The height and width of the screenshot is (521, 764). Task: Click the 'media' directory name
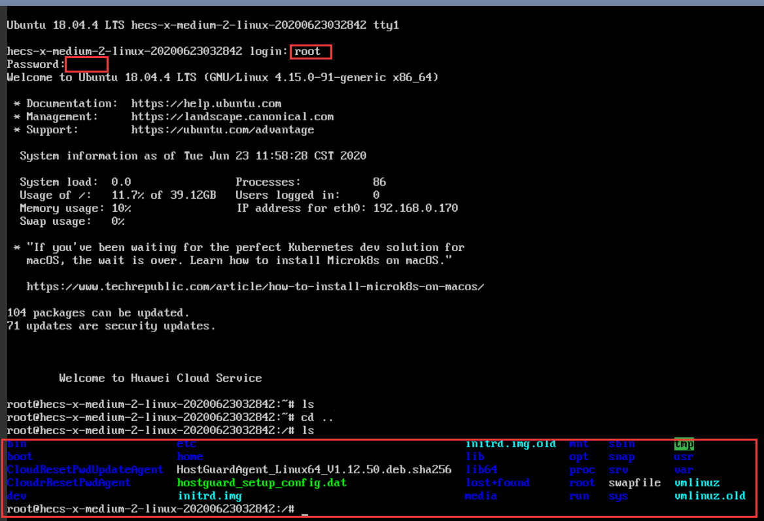tap(481, 496)
